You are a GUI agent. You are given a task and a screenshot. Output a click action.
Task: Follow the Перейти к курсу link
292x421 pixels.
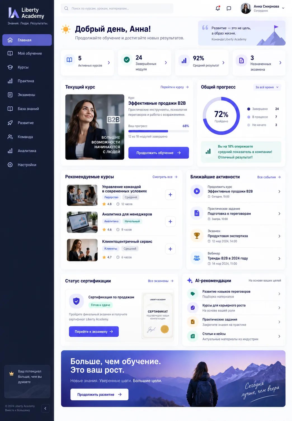click(x=175, y=87)
